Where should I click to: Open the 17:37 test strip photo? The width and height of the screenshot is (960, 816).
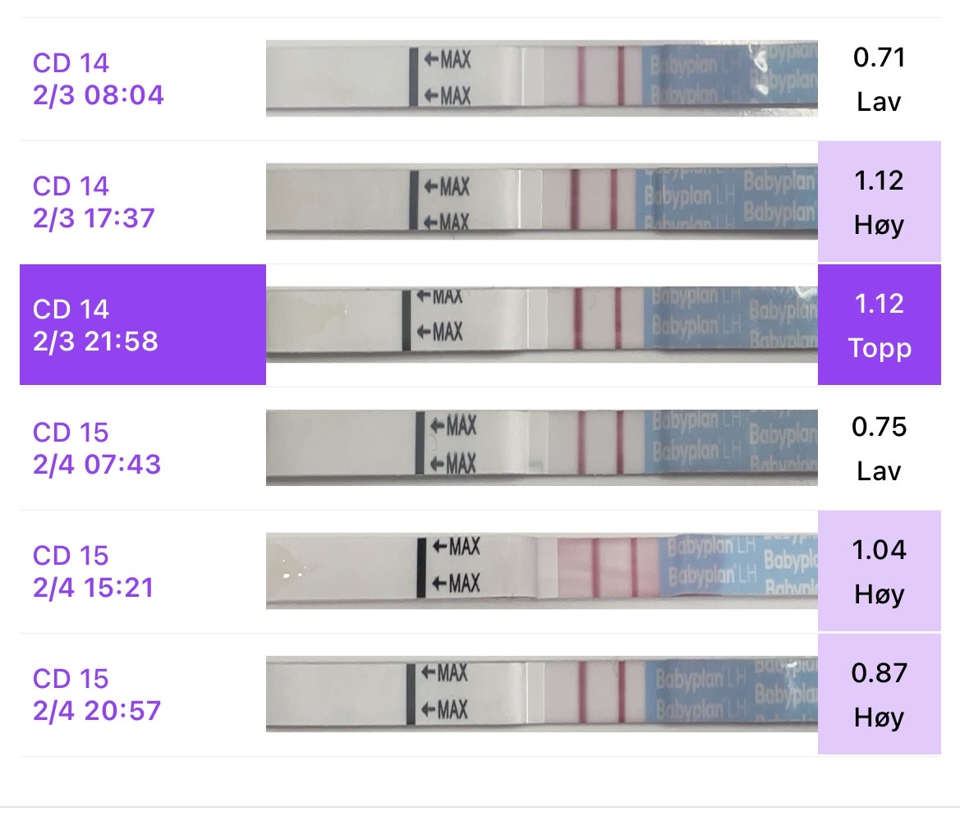coord(541,202)
